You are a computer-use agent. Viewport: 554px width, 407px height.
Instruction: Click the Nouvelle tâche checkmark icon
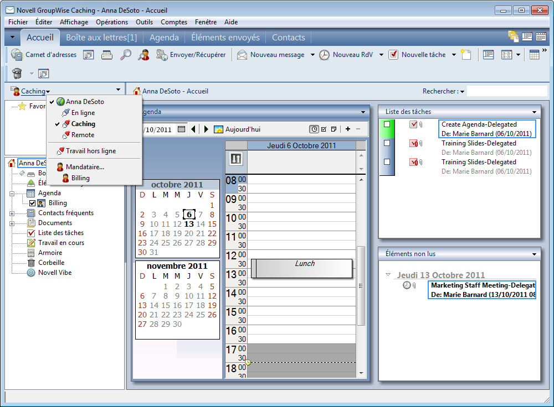click(393, 55)
